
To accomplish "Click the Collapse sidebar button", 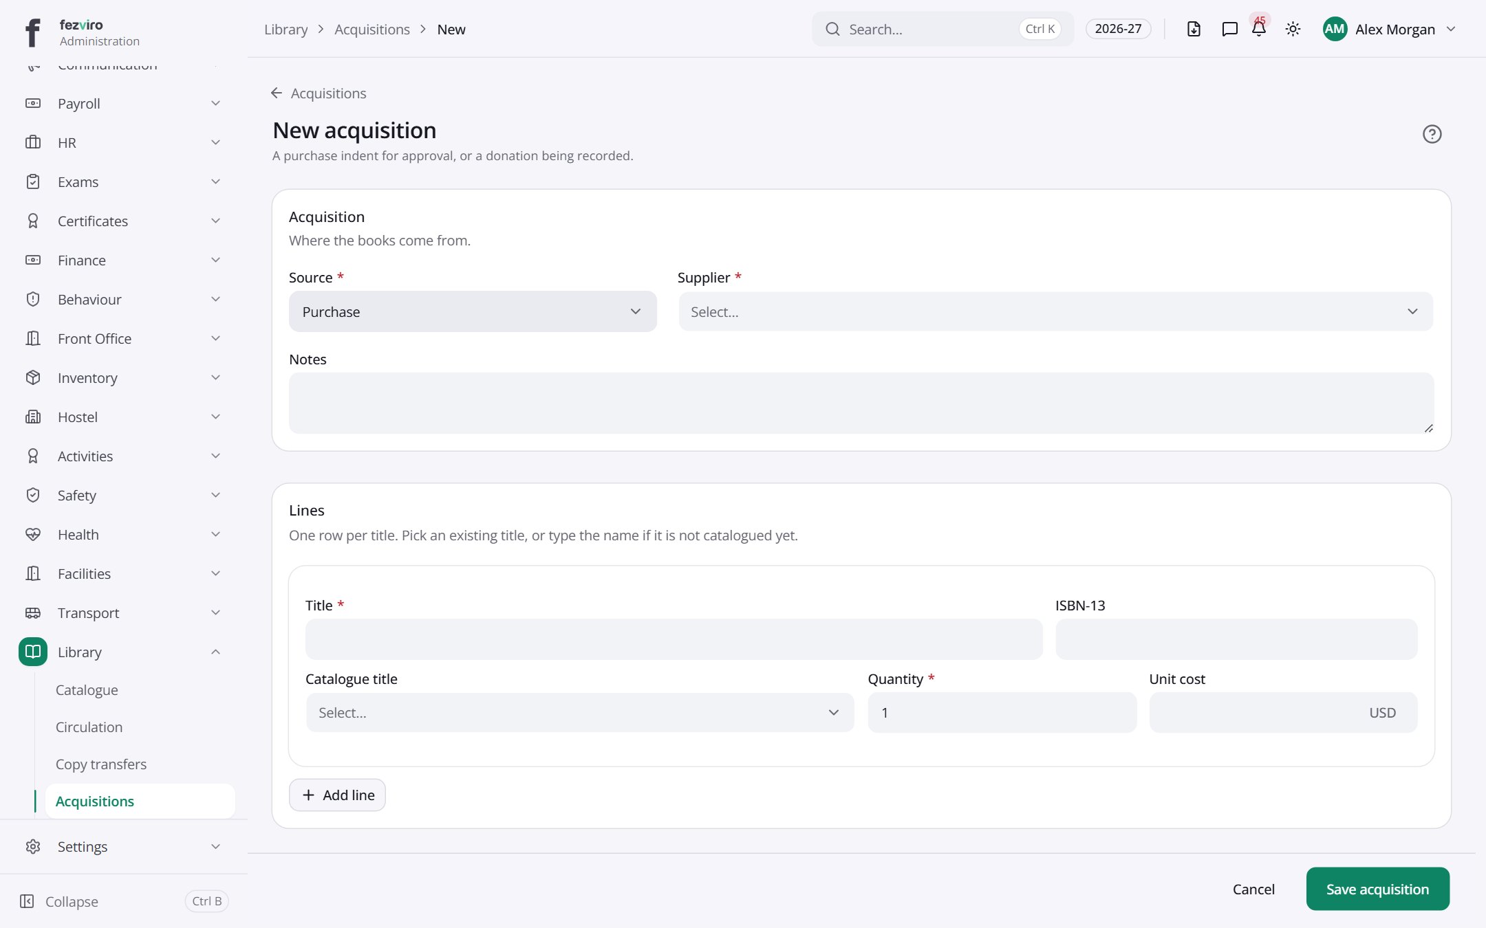I will 124,901.
